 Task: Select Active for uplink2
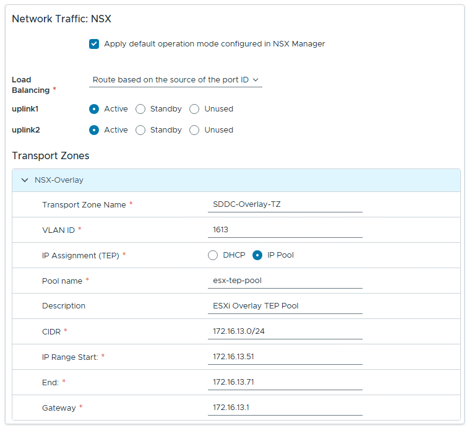[x=94, y=130]
